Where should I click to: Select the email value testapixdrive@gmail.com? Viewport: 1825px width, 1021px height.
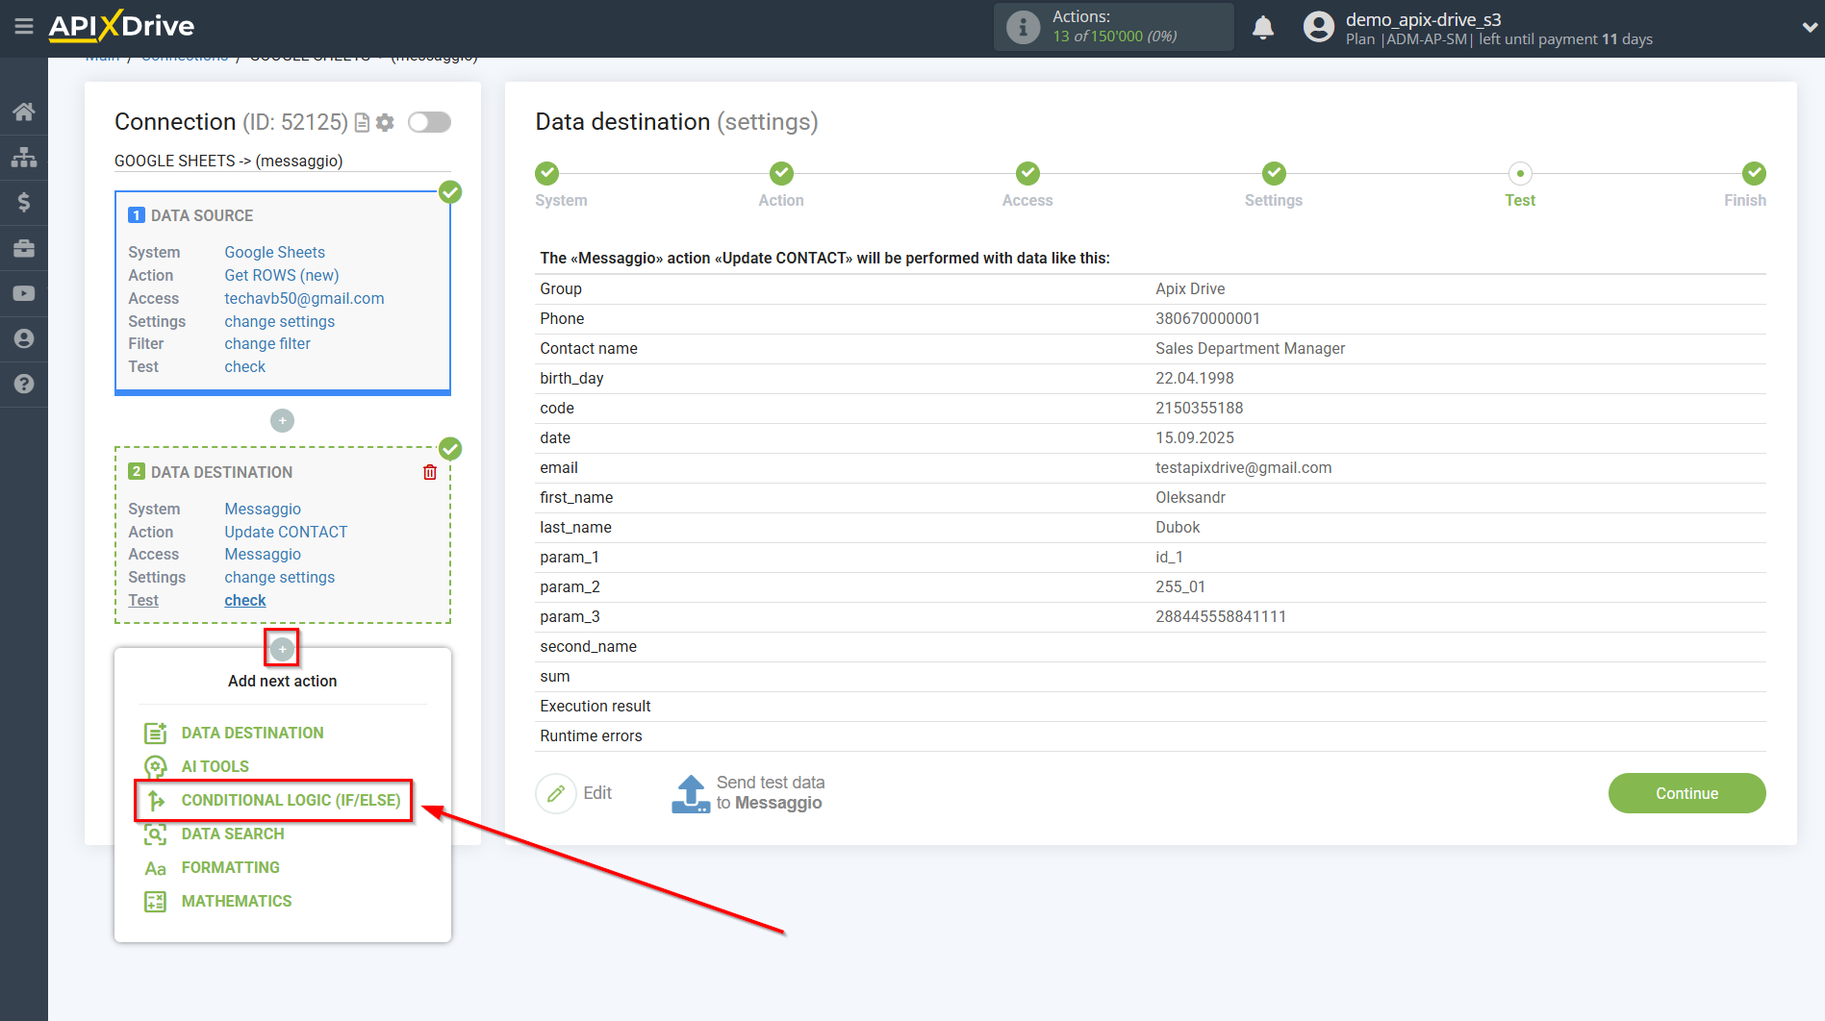pyautogui.click(x=1243, y=467)
